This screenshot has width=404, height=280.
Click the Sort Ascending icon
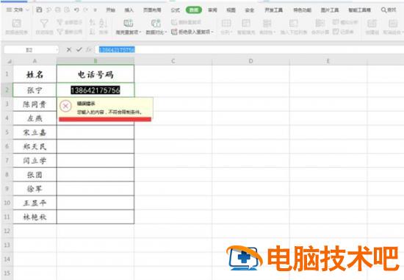(x=92, y=23)
